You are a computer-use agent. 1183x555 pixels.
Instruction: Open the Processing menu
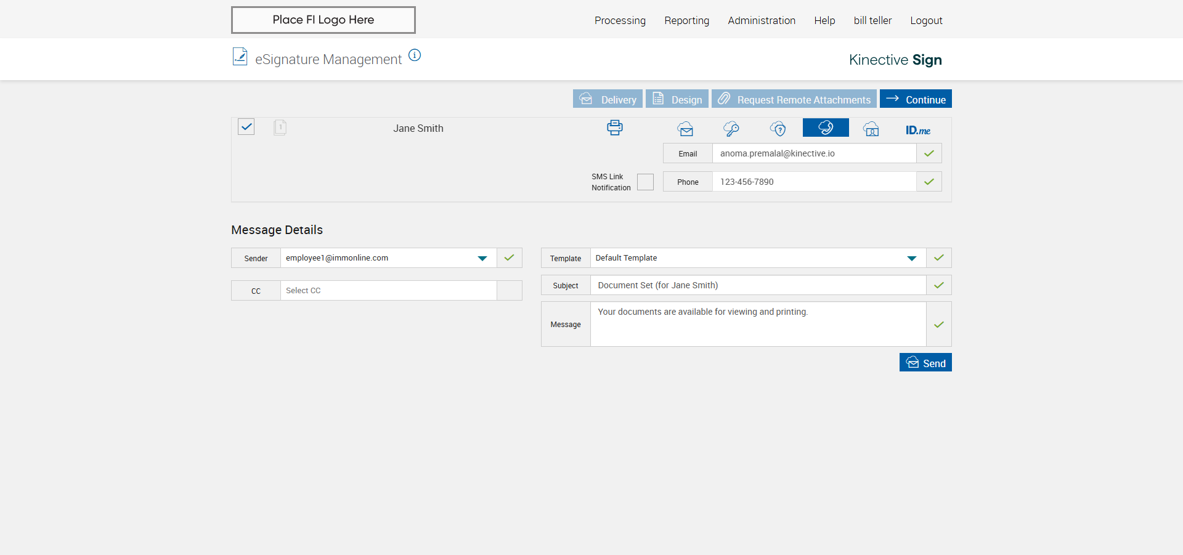tap(620, 20)
